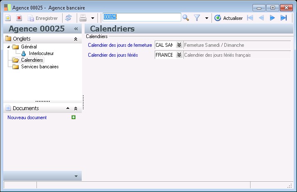Select the Calendriers tree item

click(32, 60)
